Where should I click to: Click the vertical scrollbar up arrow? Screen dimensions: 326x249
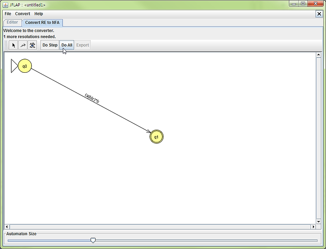(318, 55)
